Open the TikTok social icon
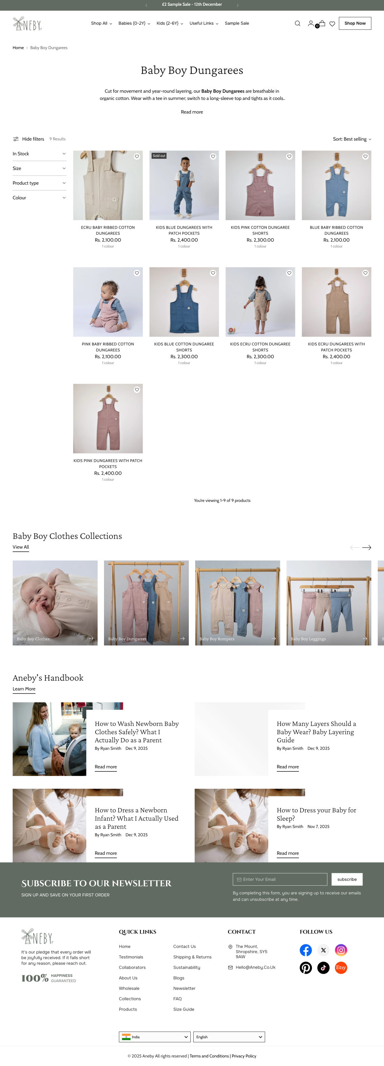The image size is (384, 1066). click(323, 967)
